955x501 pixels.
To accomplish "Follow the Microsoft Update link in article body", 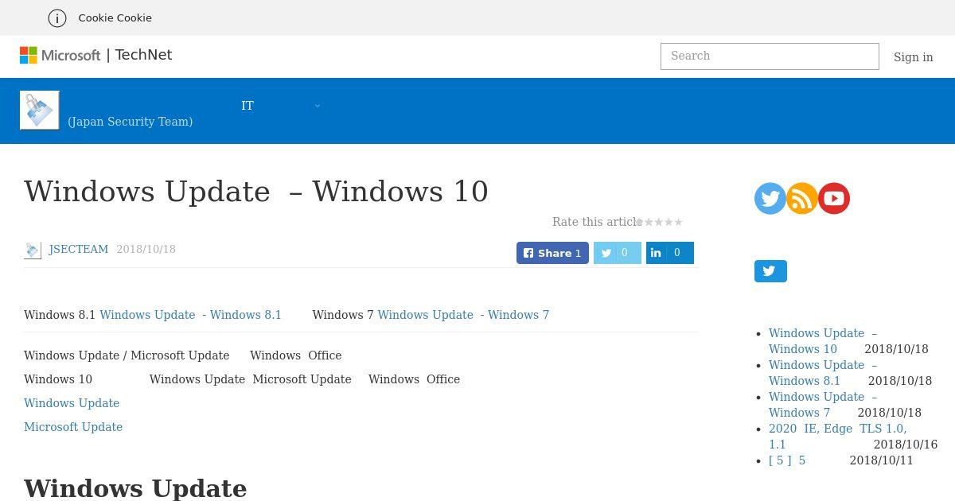I will pyautogui.click(x=73, y=427).
